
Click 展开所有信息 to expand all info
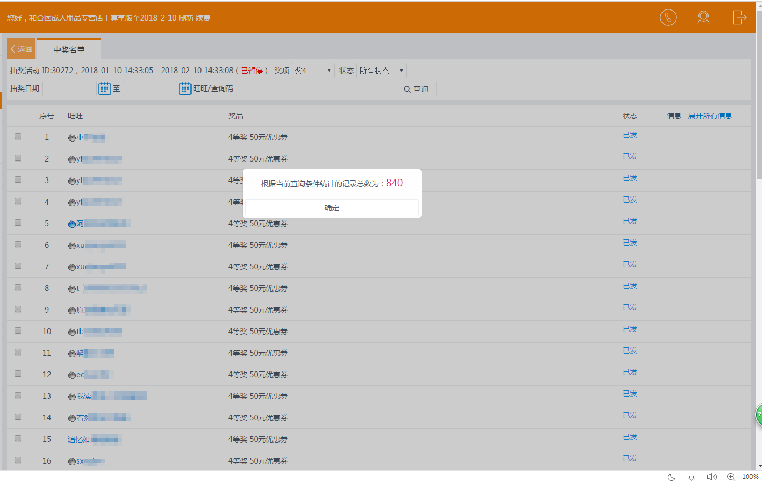[x=710, y=116]
